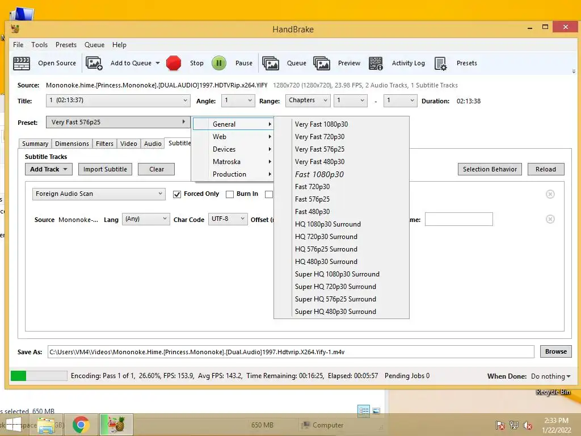This screenshot has height=436, width=581.
Task: Click the Presets list gear icon
Action: (440, 64)
